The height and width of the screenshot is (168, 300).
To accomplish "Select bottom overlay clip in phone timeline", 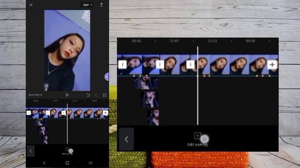I will tap(45, 140).
